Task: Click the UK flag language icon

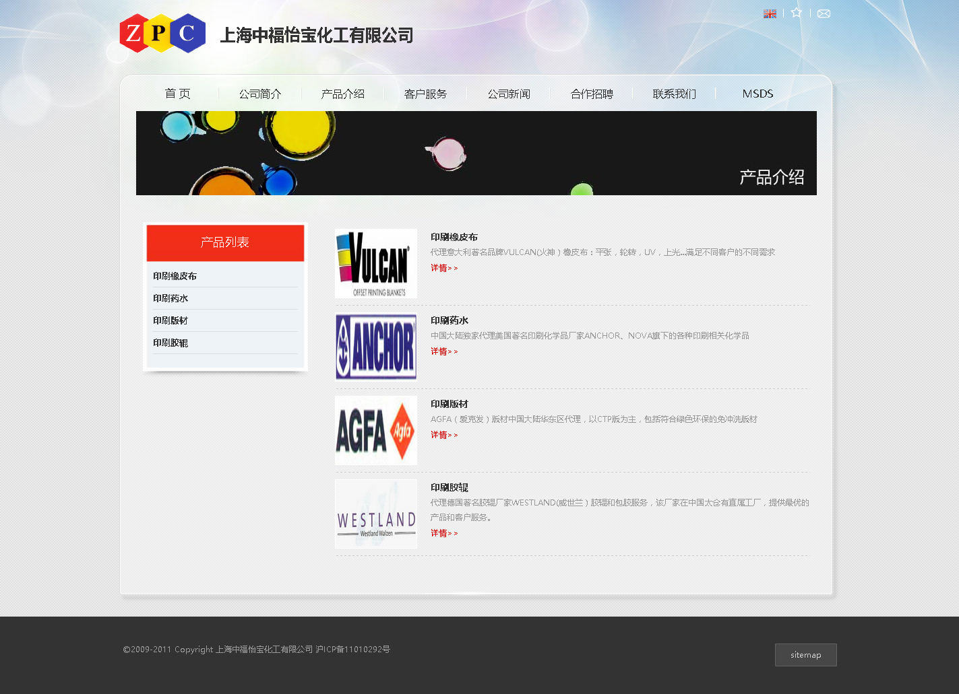Action: [770, 13]
